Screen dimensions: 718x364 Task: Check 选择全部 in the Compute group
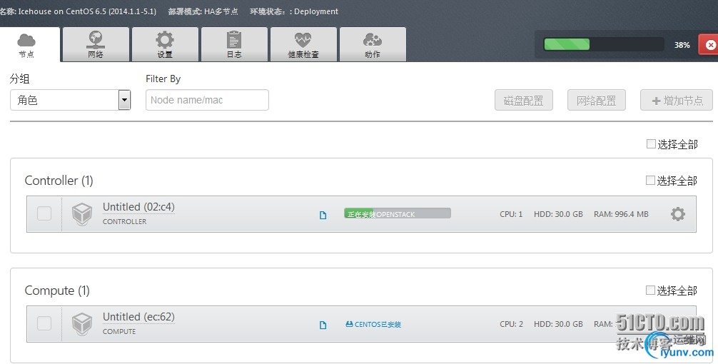pyautogui.click(x=650, y=290)
